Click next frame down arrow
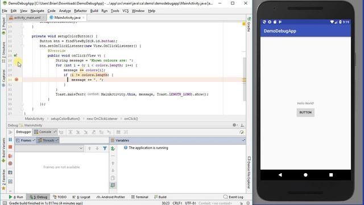Screen dimensions: 364x205 [x=97, y=148]
